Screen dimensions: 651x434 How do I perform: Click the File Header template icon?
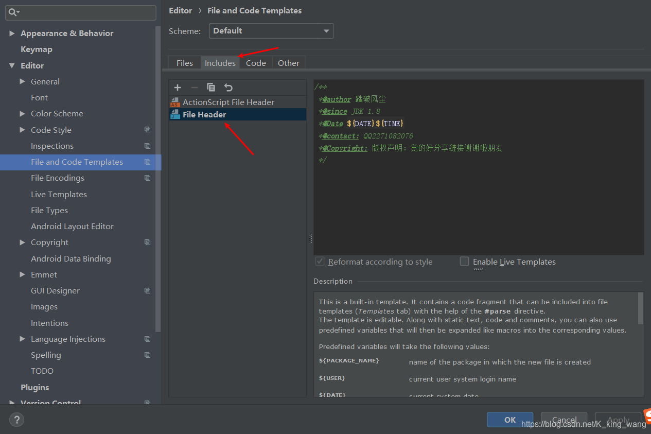click(x=175, y=114)
